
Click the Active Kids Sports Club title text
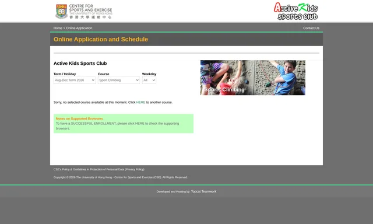tap(80, 64)
